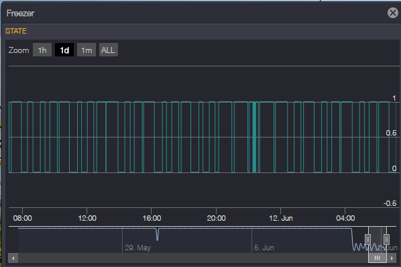Click the navigator left range handle

pyautogui.click(x=367, y=239)
